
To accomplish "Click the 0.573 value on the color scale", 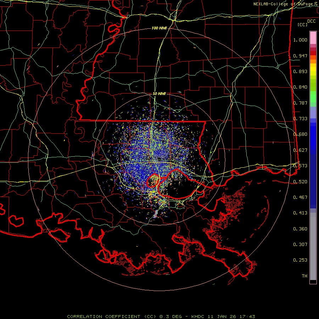I will [300, 166].
